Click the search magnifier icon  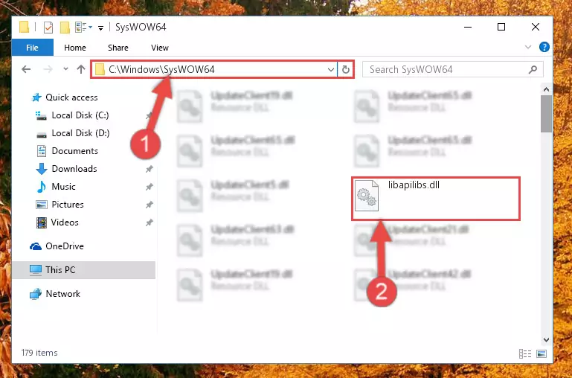533,69
